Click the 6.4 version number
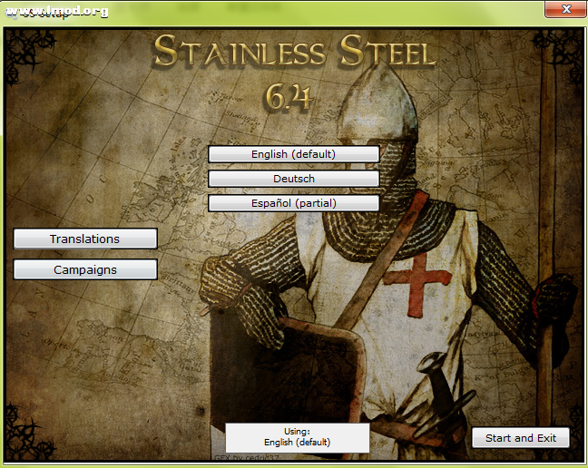Screen dimensions: 588x468 tap(289, 96)
